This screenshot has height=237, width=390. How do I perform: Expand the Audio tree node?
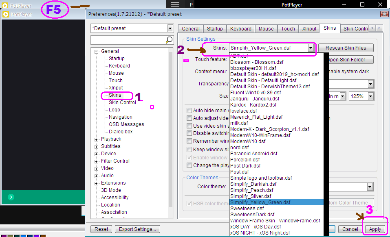coord(97,176)
